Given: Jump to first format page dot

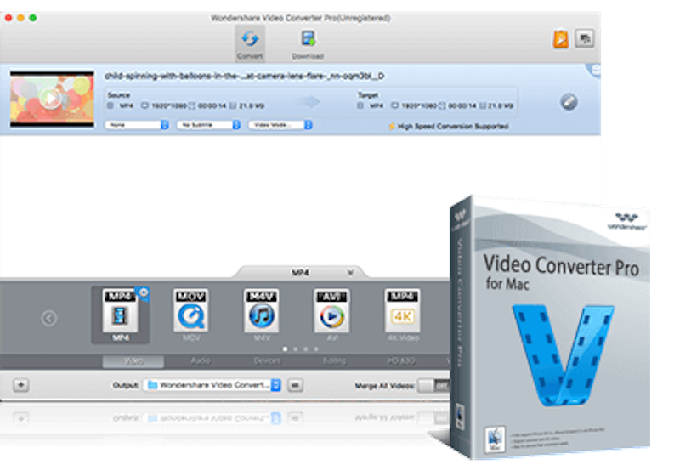Looking at the screenshot, I should pyautogui.click(x=285, y=349).
